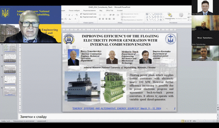219x128 pixels.
Task: Align paragraph text to the left
Action: [x=100, y=19]
